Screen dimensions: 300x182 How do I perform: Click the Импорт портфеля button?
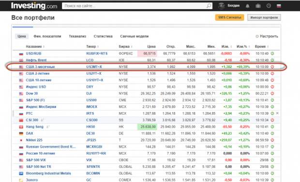click(264, 17)
